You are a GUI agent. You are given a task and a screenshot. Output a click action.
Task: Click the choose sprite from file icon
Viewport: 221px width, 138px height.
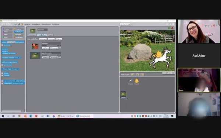(x=137, y=74)
